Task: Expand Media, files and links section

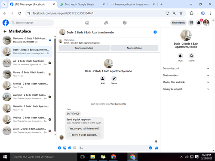Action: [186, 82]
